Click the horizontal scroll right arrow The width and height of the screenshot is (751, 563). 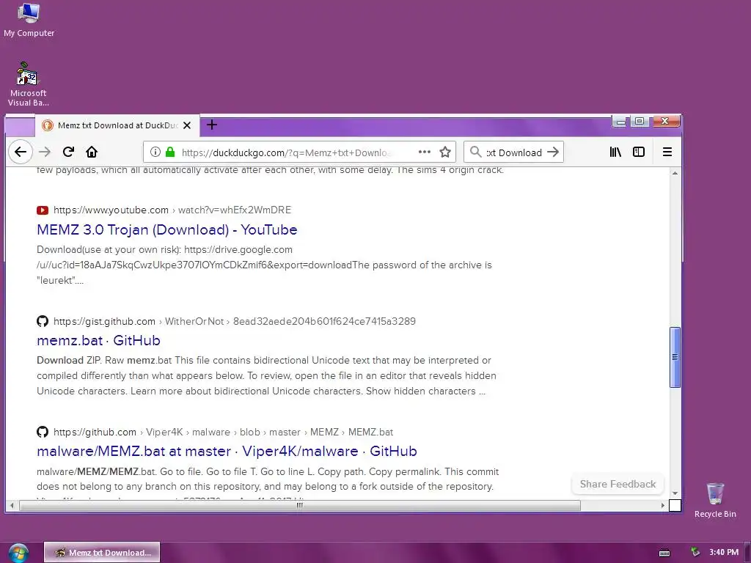(663, 505)
